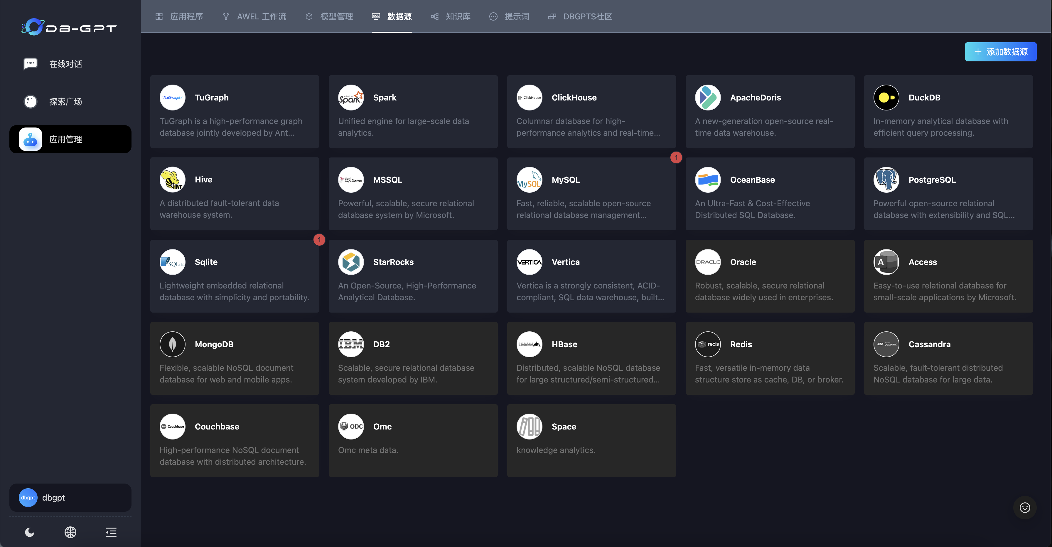The width and height of the screenshot is (1052, 547).
Task: Click the Hive bee logo icon
Action: click(172, 179)
